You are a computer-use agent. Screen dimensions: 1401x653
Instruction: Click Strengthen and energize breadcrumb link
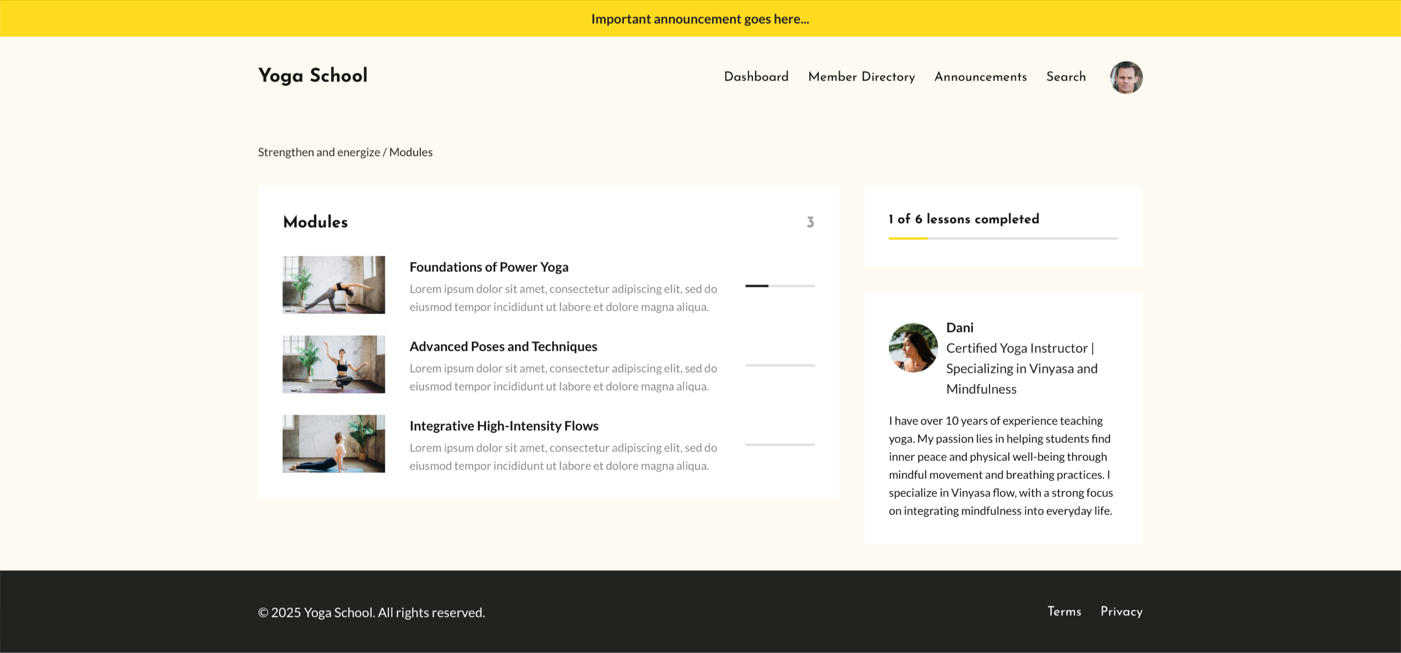pyautogui.click(x=319, y=152)
